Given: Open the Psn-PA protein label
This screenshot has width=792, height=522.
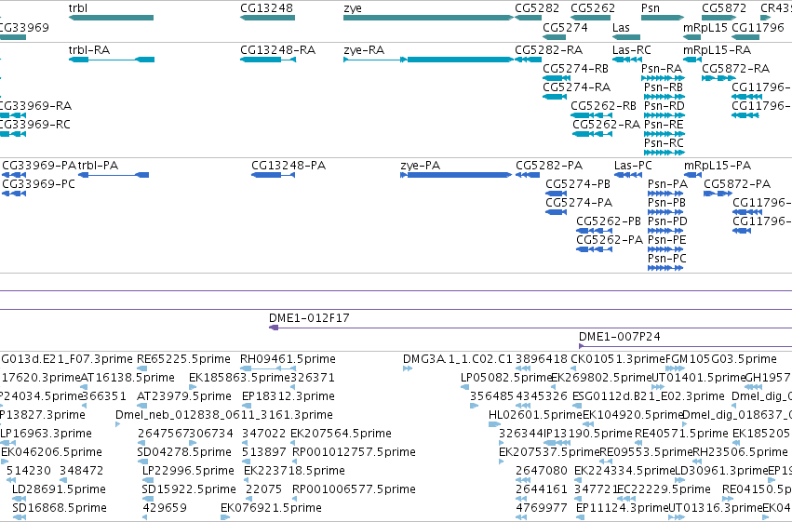Looking at the screenshot, I should pos(667,184).
